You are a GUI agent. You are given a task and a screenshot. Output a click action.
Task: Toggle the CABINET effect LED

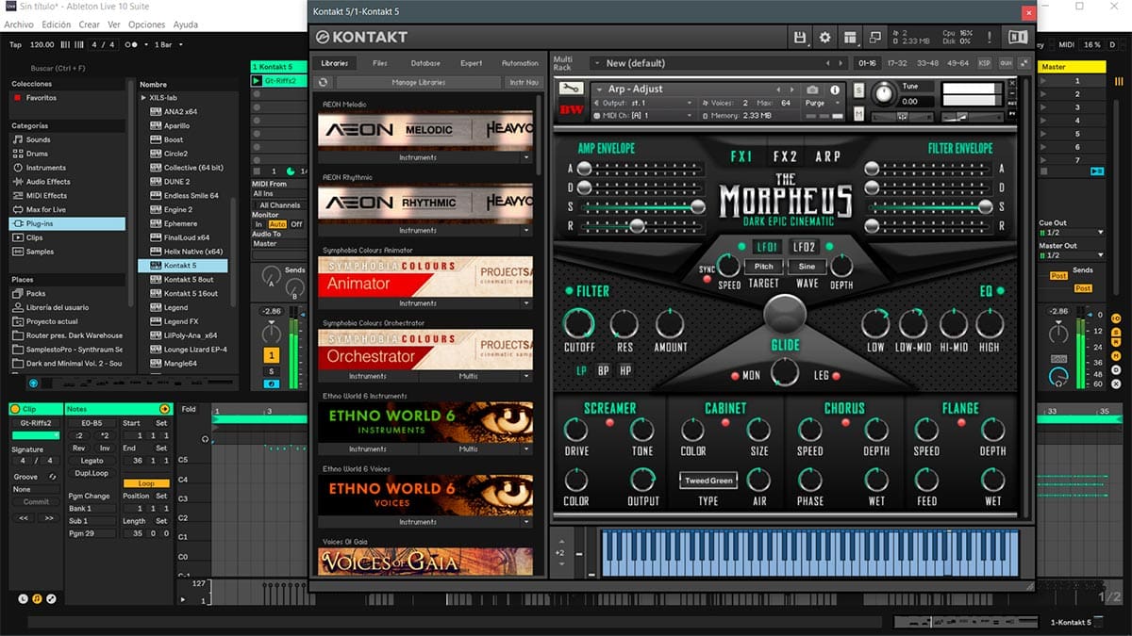pos(725,422)
